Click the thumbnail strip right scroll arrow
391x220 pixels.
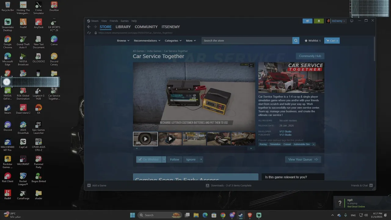(x=251, y=148)
